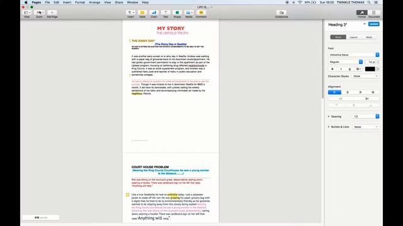Expand the Spacing section
This screenshot has width=403, height=226.
(x=329, y=117)
